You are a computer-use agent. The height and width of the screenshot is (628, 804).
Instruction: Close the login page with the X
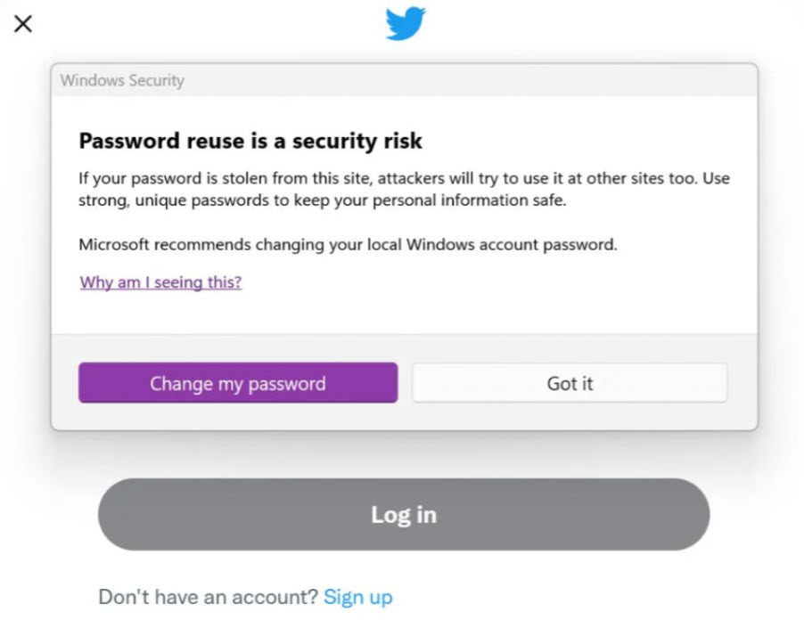pos(23,24)
